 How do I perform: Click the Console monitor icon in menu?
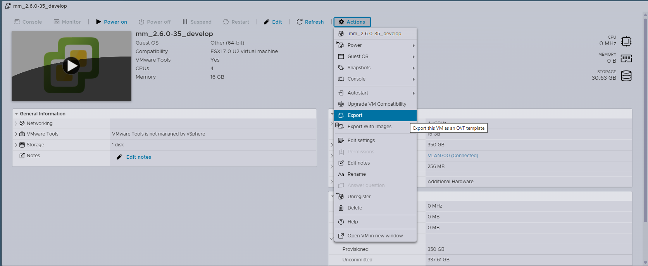[341, 79]
